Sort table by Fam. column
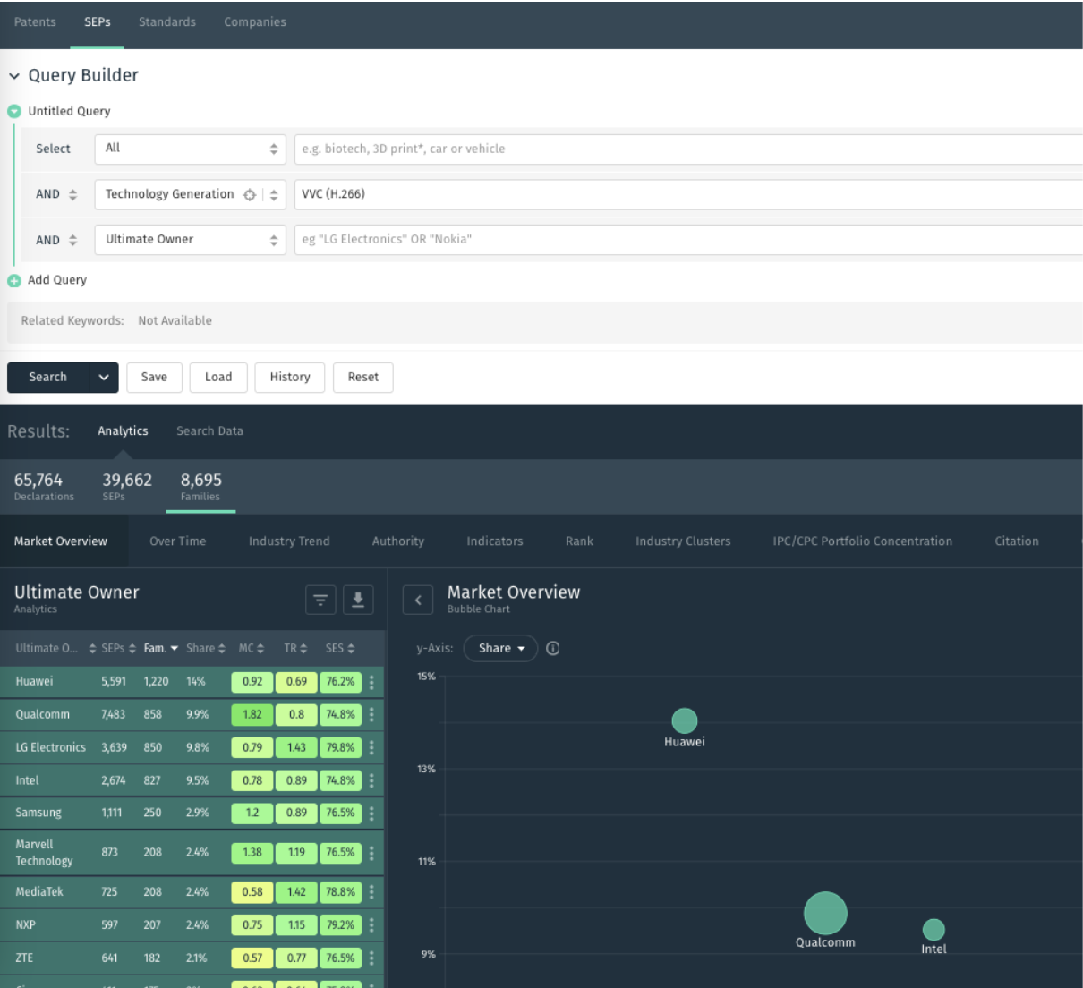The width and height of the screenshot is (1083, 988). click(x=161, y=649)
